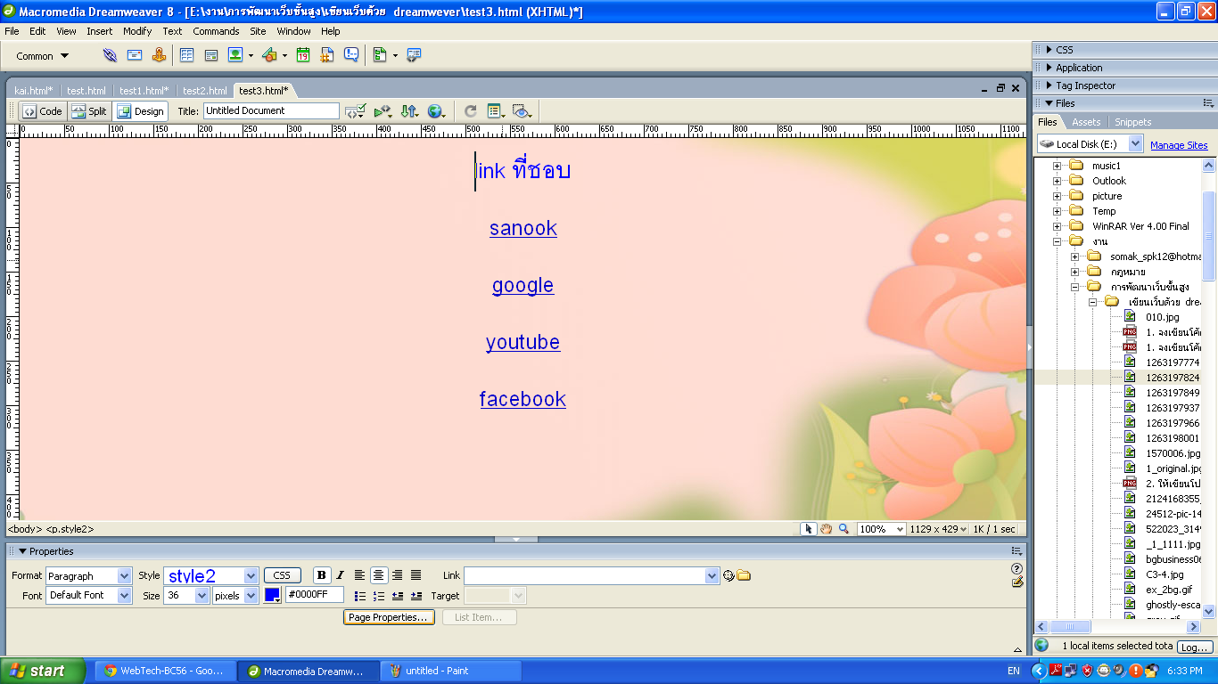
Task: Preview in Browser using the globe icon
Action: click(x=436, y=111)
